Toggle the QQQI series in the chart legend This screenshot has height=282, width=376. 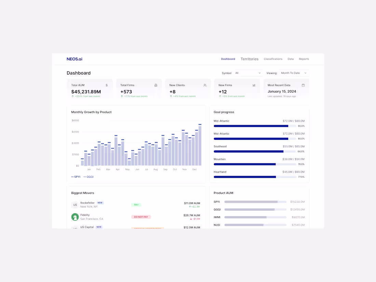89,177
